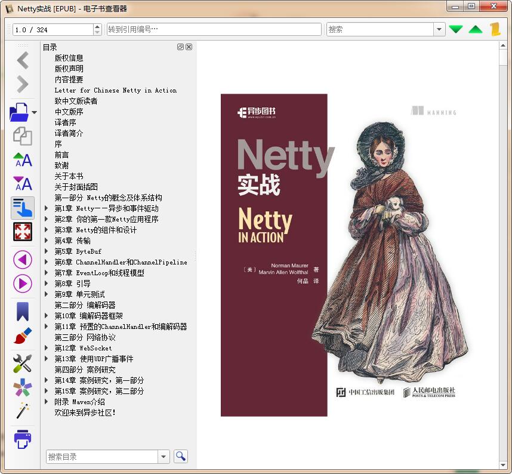
Task: Open the 版权信息 entry
Action: [x=69, y=58]
